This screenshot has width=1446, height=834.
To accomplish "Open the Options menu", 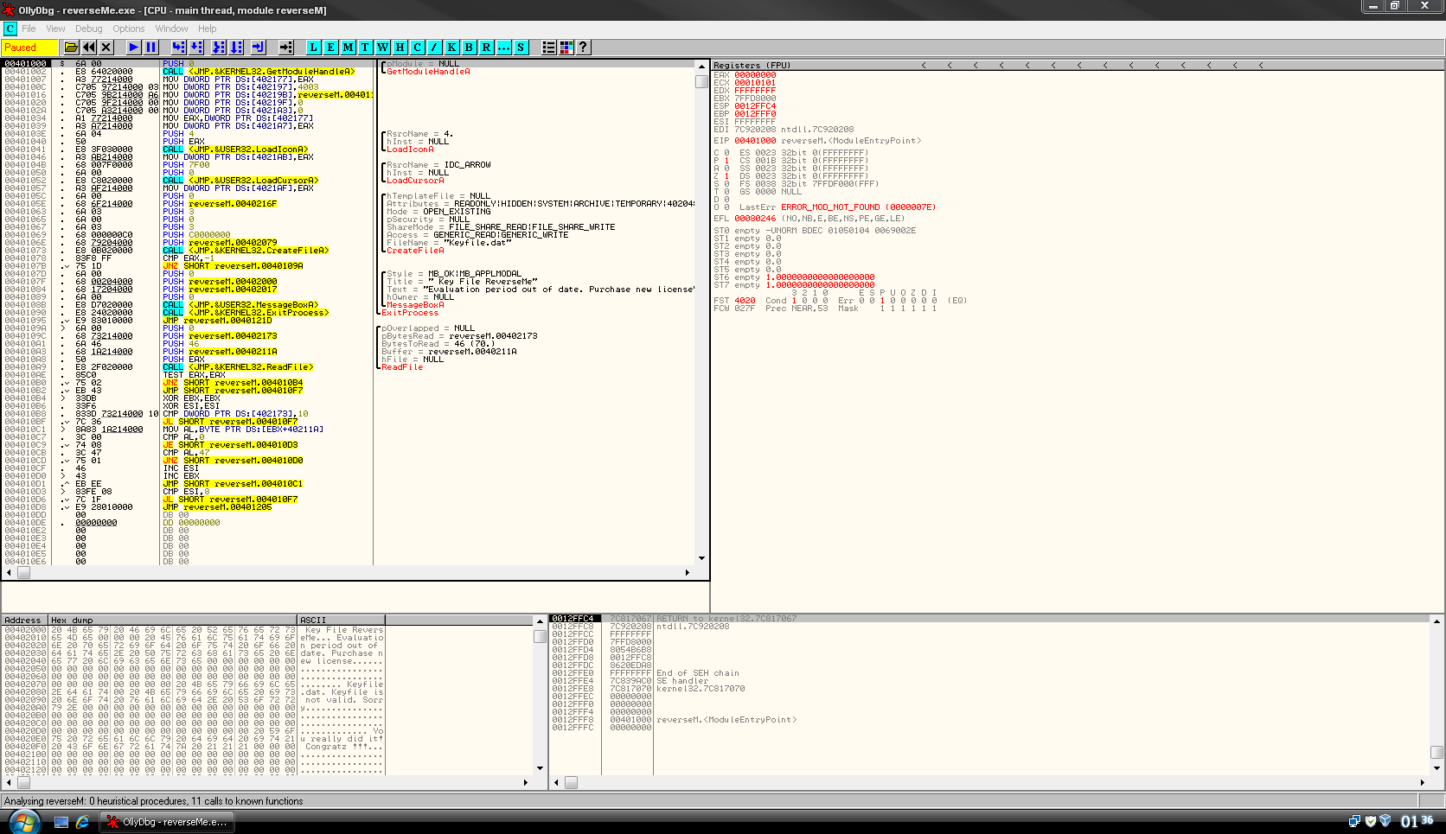I will tap(128, 29).
